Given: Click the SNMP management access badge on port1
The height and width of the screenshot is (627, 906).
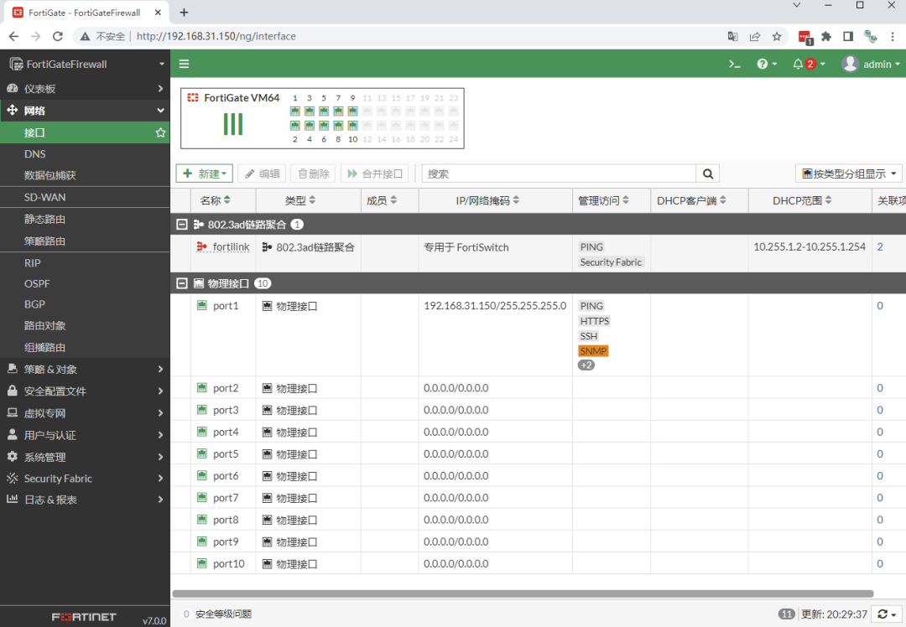Looking at the screenshot, I should (x=593, y=350).
